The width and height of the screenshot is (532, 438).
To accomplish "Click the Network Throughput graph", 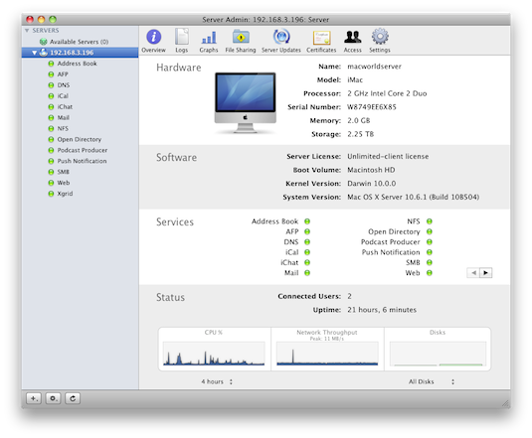I will coord(327,354).
